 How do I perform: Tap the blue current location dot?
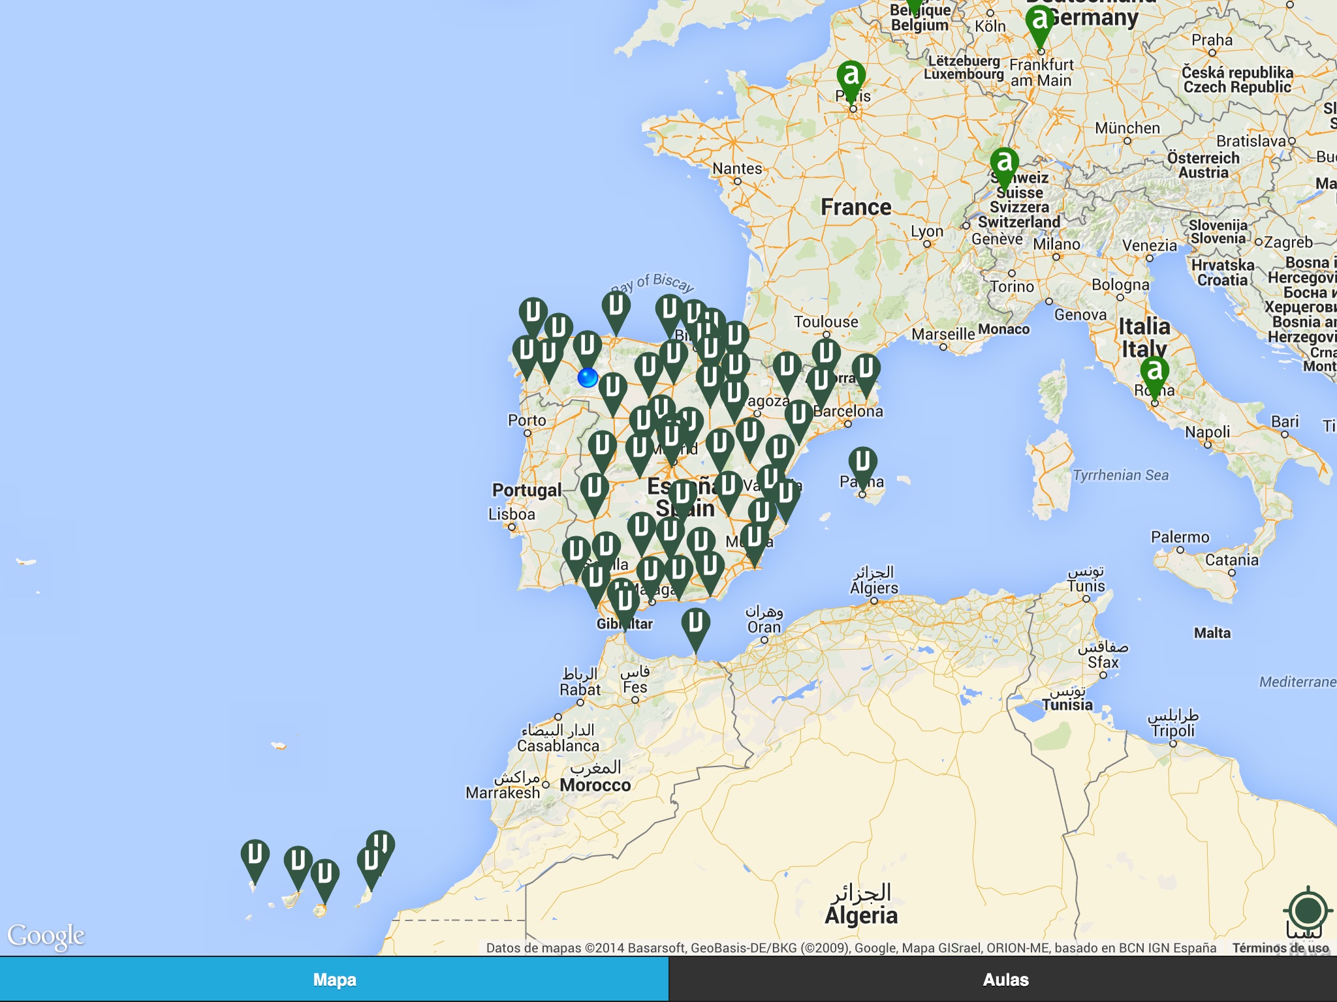pos(588,378)
